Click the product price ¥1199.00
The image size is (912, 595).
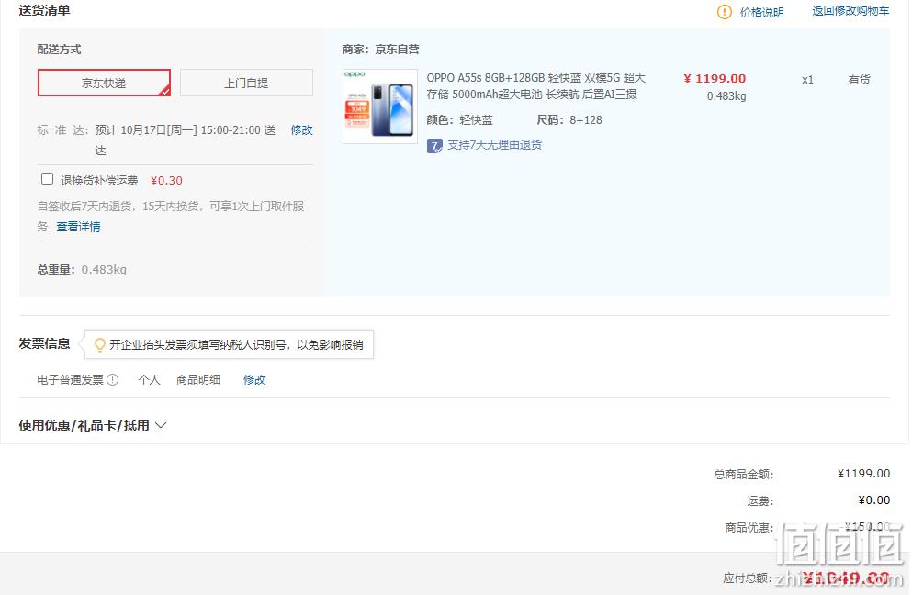pos(715,79)
